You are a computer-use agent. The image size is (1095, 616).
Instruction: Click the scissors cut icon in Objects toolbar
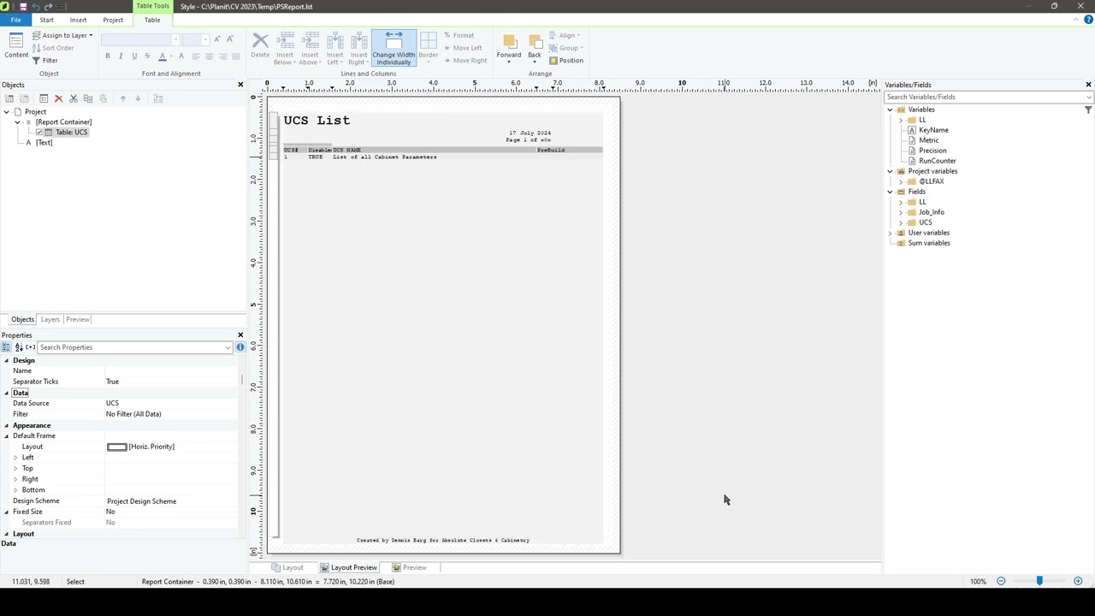click(x=74, y=99)
